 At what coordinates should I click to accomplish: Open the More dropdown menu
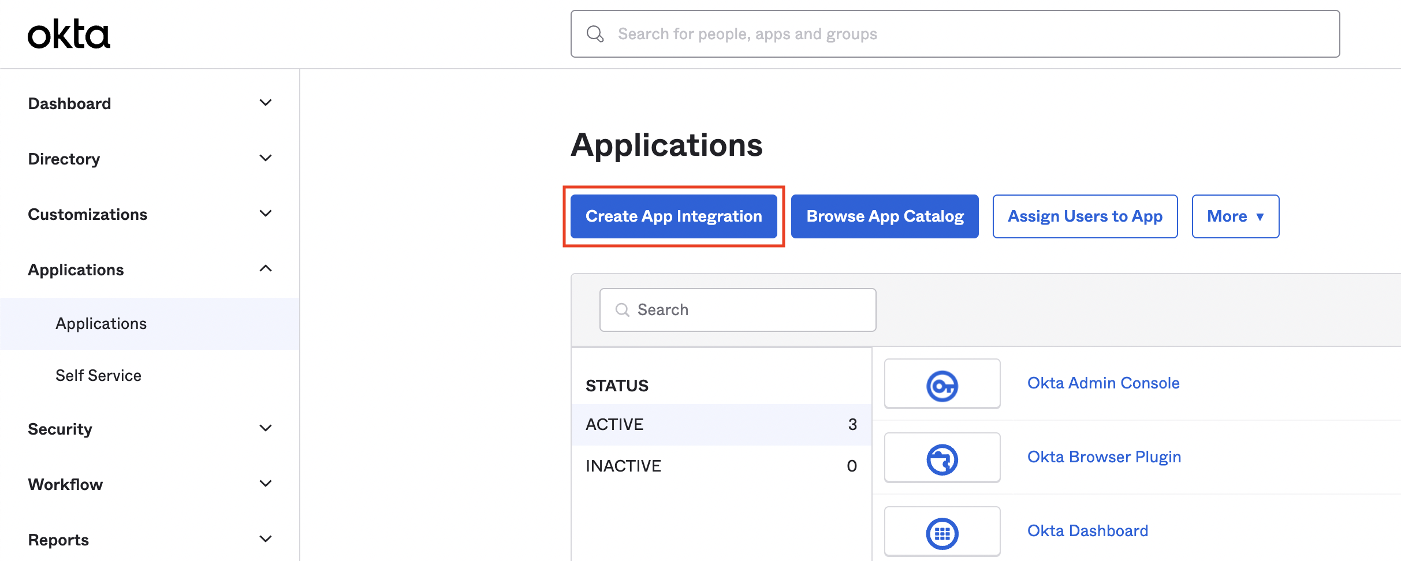click(1235, 216)
